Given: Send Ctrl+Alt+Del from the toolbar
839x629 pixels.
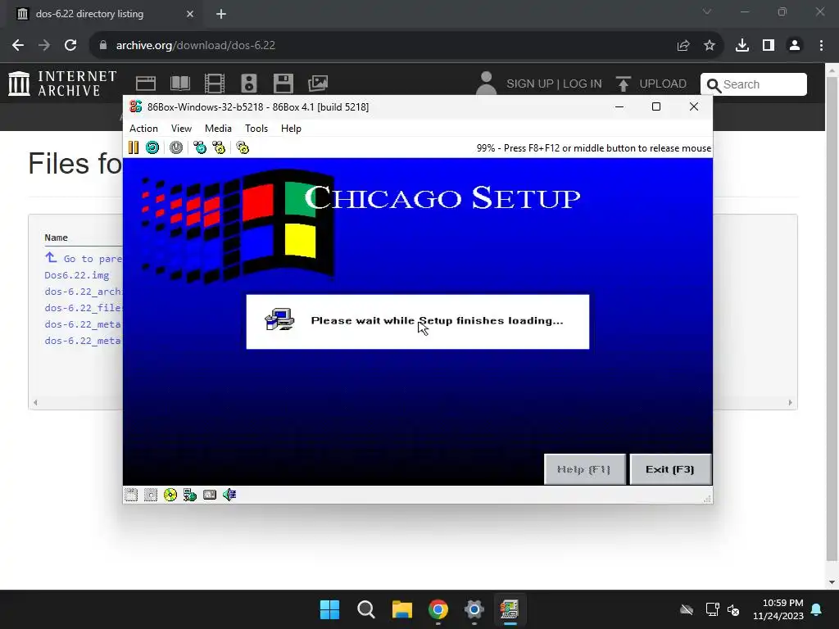Looking at the screenshot, I should [x=200, y=147].
